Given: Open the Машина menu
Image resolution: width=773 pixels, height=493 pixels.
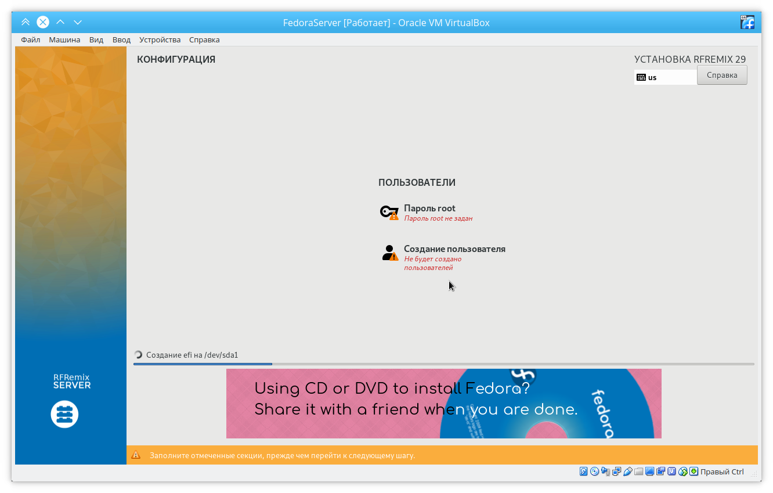Looking at the screenshot, I should [64, 40].
